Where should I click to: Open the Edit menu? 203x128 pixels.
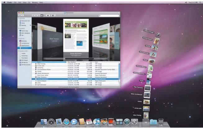click(x=20, y=2)
